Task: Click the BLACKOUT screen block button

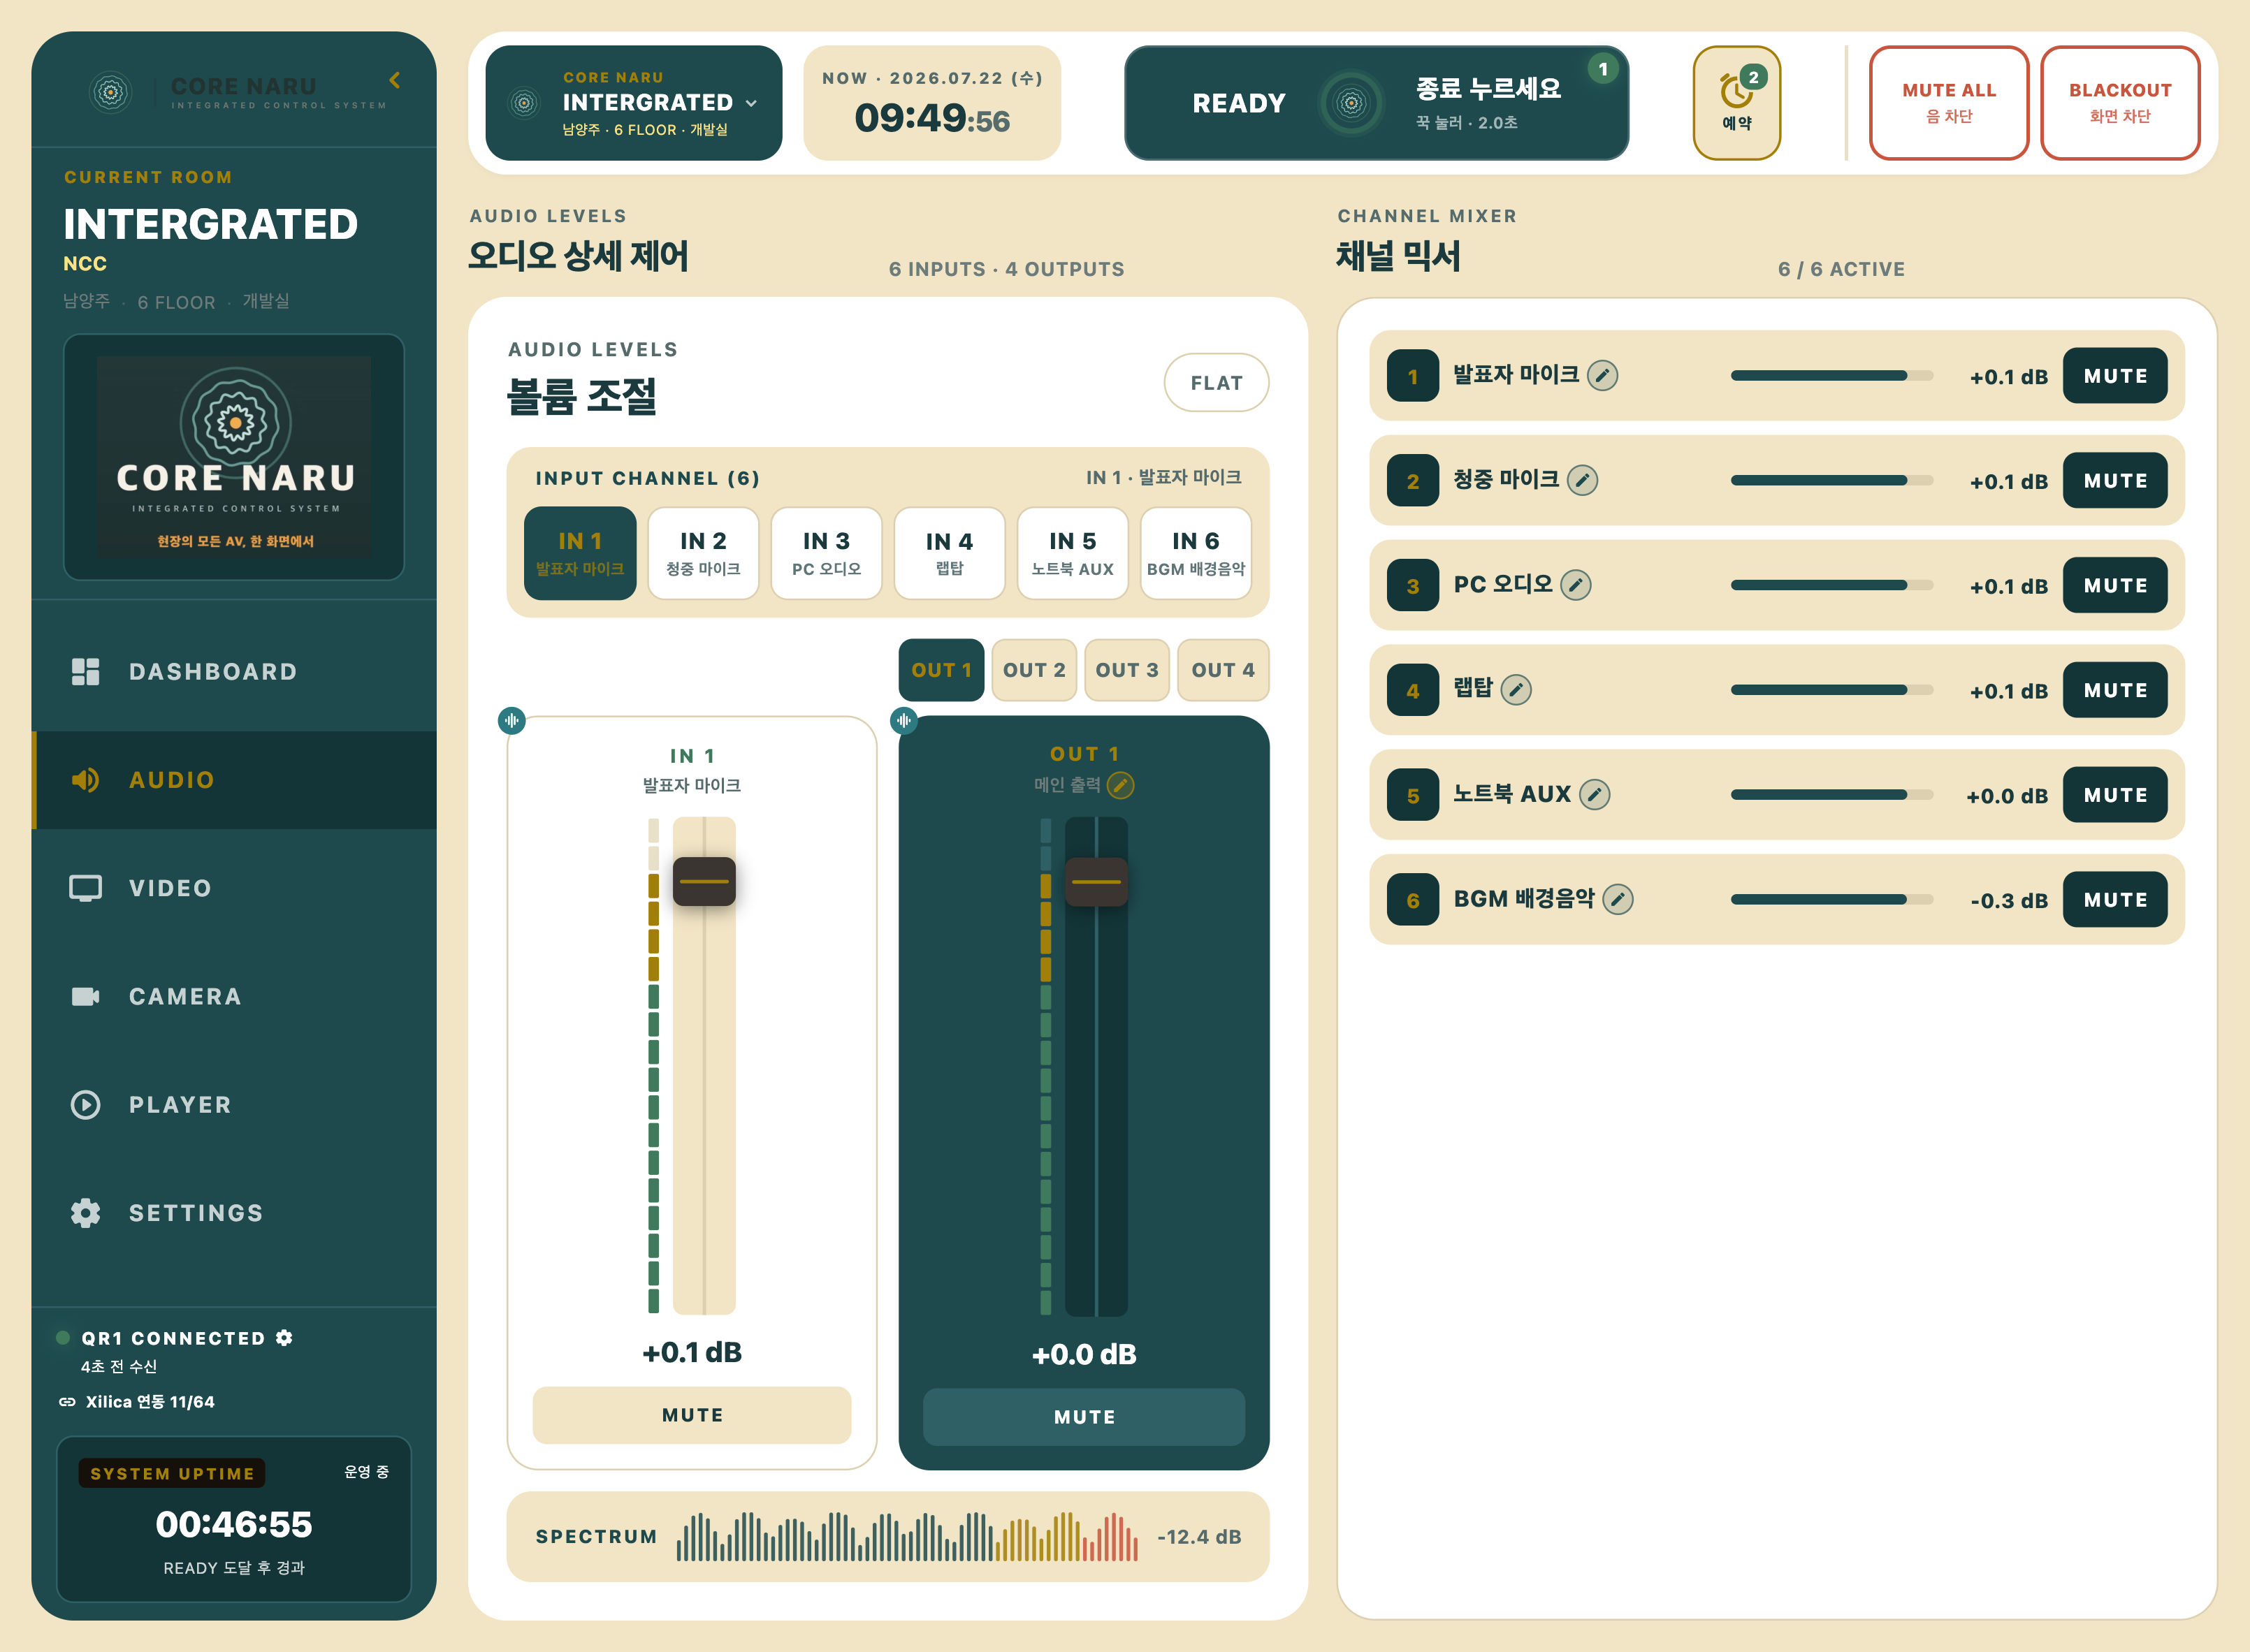Action: click(2119, 103)
